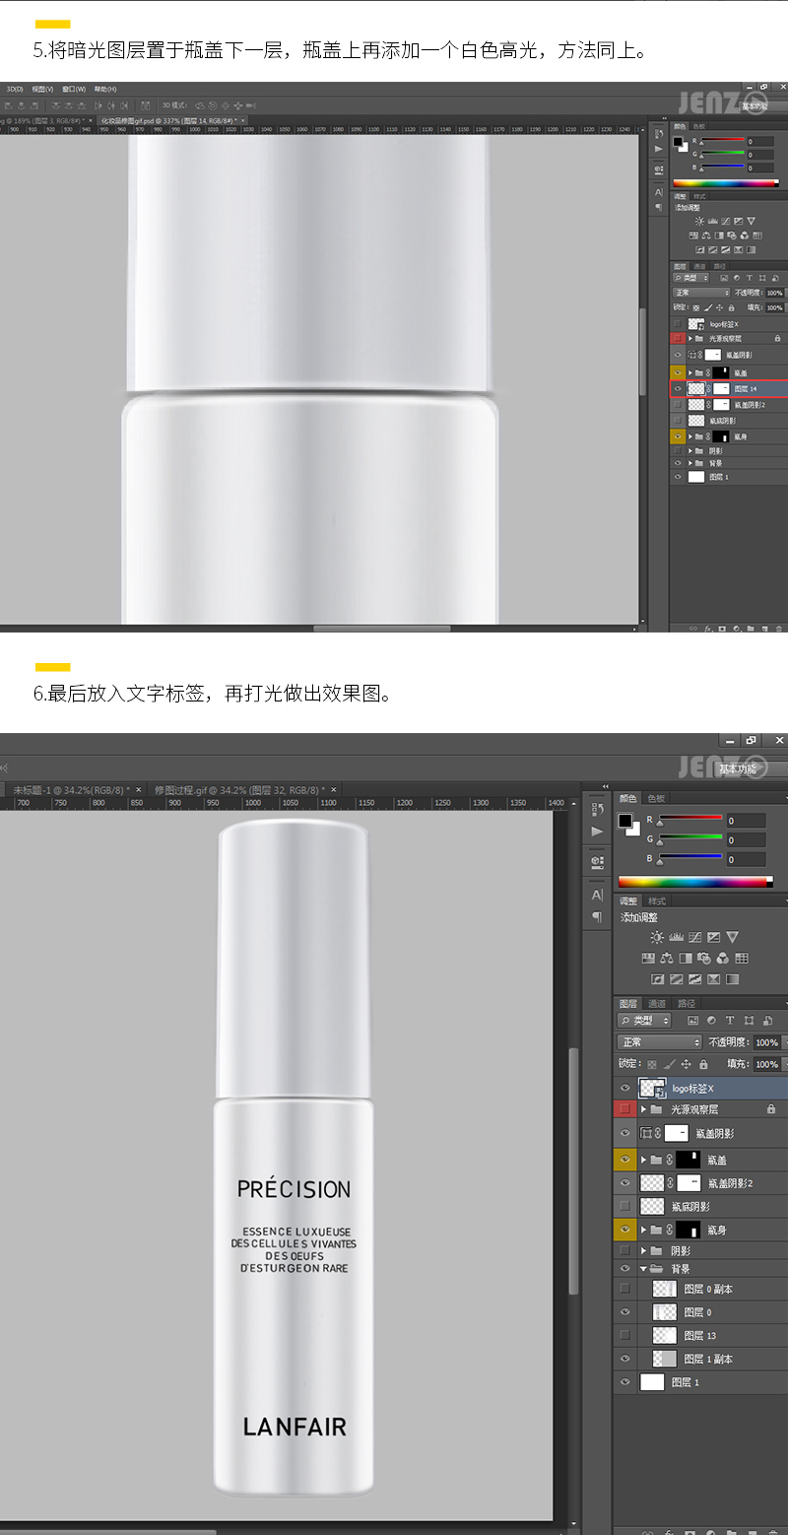Lock layer position in step 6 Layers panel
The height and width of the screenshot is (1535, 788).
[x=686, y=1064]
